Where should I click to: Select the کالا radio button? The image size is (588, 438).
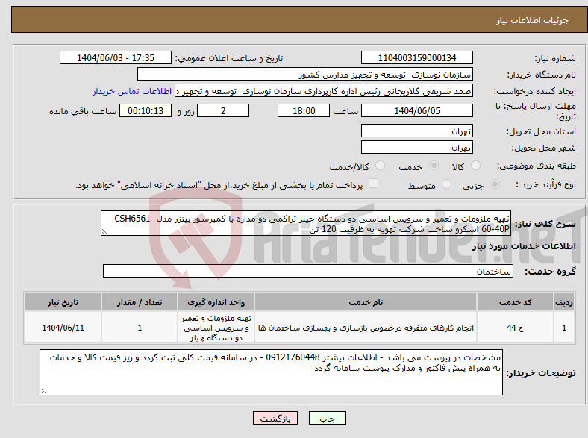tap(475, 166)
